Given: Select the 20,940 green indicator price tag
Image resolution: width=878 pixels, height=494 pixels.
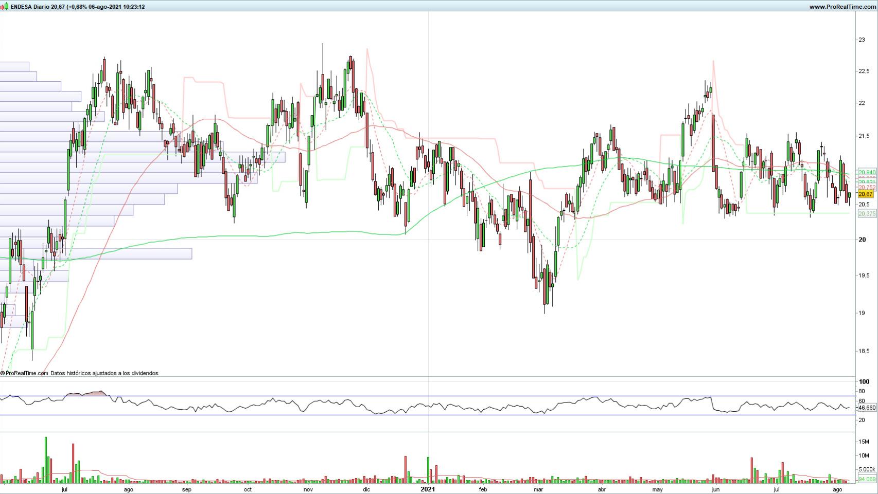Looking at the screenshot, I should (x=867, y=172).
